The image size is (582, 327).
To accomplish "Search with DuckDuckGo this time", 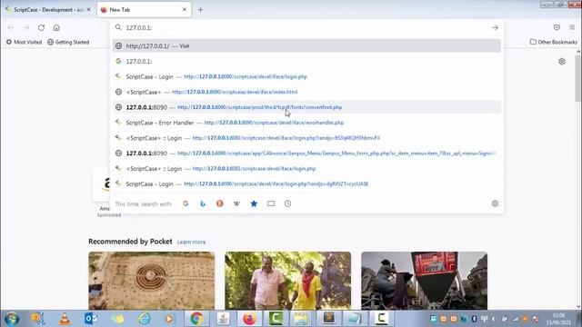I will [x=220, y=203].
